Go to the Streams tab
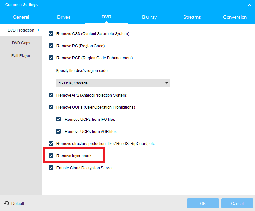Viewport: 255px width, 211px height. (192, 17)
